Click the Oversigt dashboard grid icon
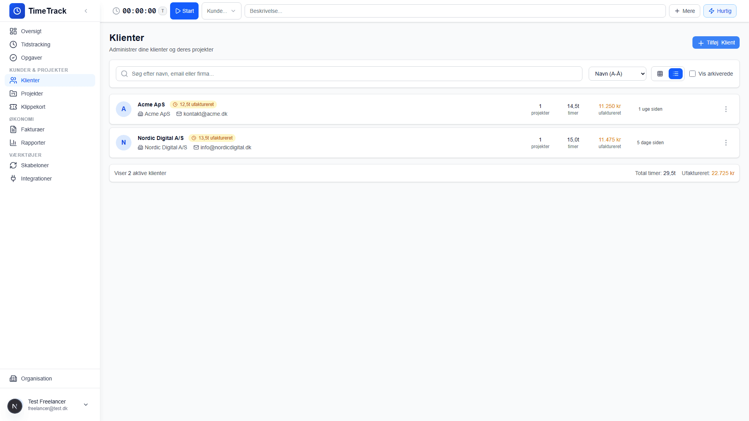 point(13,31)
